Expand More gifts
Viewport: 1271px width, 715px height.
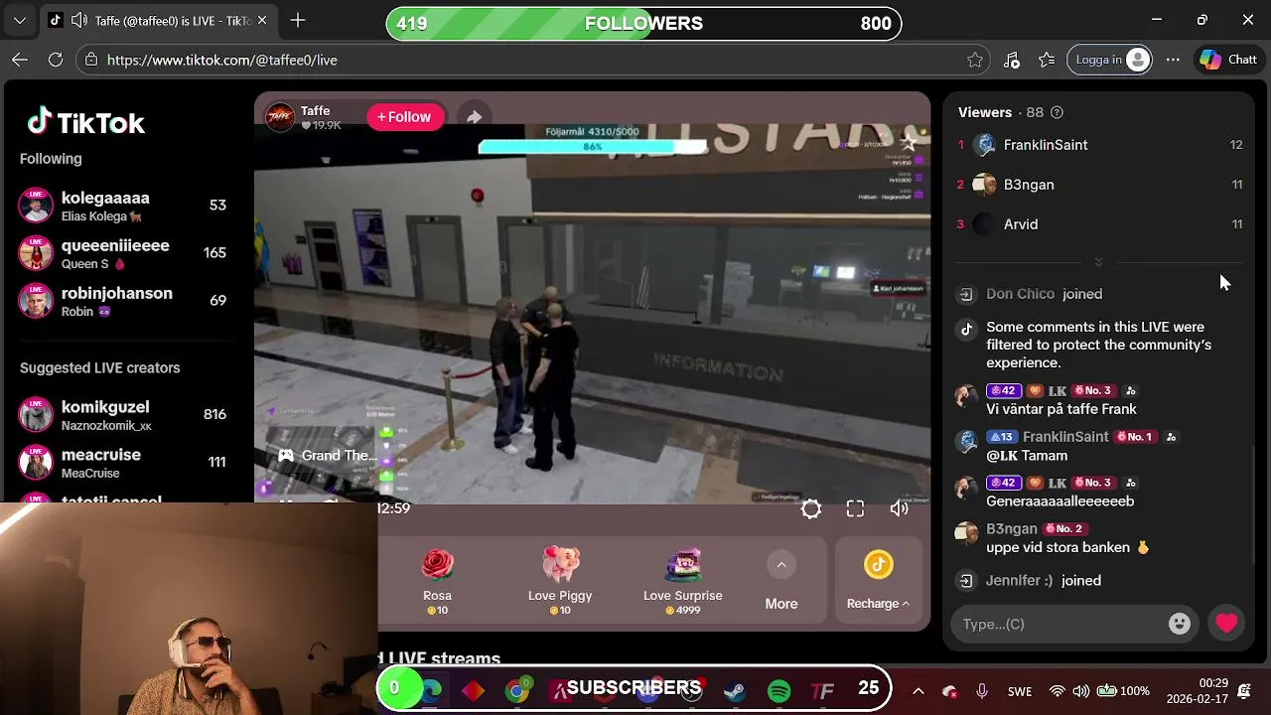pyautogui.click(x=781, y=582)
